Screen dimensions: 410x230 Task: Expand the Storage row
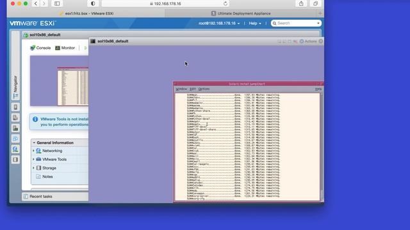tap(33, 168)
